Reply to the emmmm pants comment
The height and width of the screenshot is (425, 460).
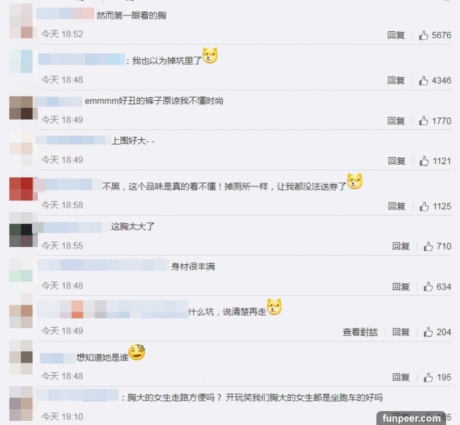pos(396,120)
